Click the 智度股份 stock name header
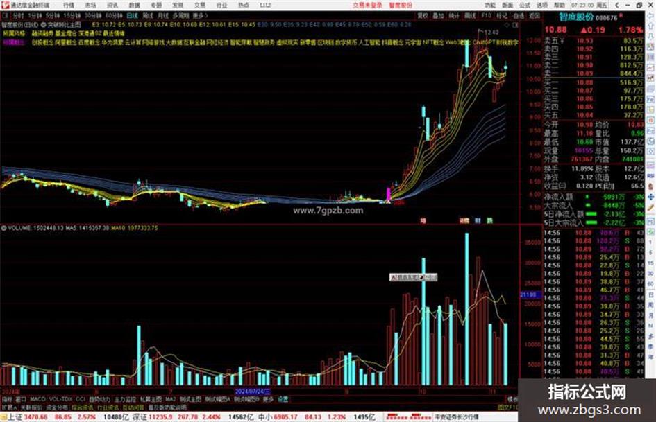 point(576,17)
